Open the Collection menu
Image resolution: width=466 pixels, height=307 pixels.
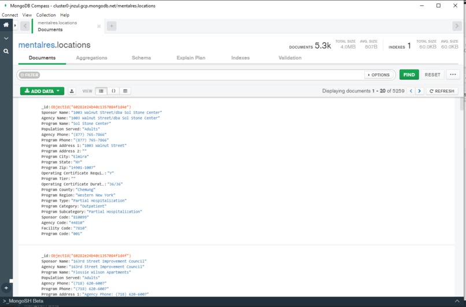46,15
